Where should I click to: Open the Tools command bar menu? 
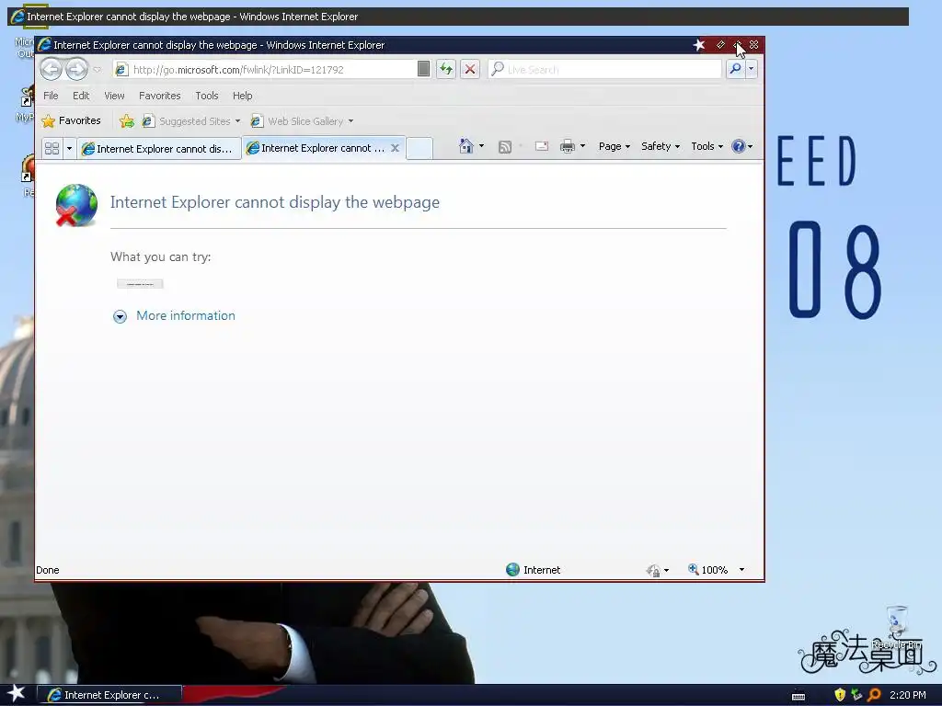pyautogui.click(x=706, y=146)
